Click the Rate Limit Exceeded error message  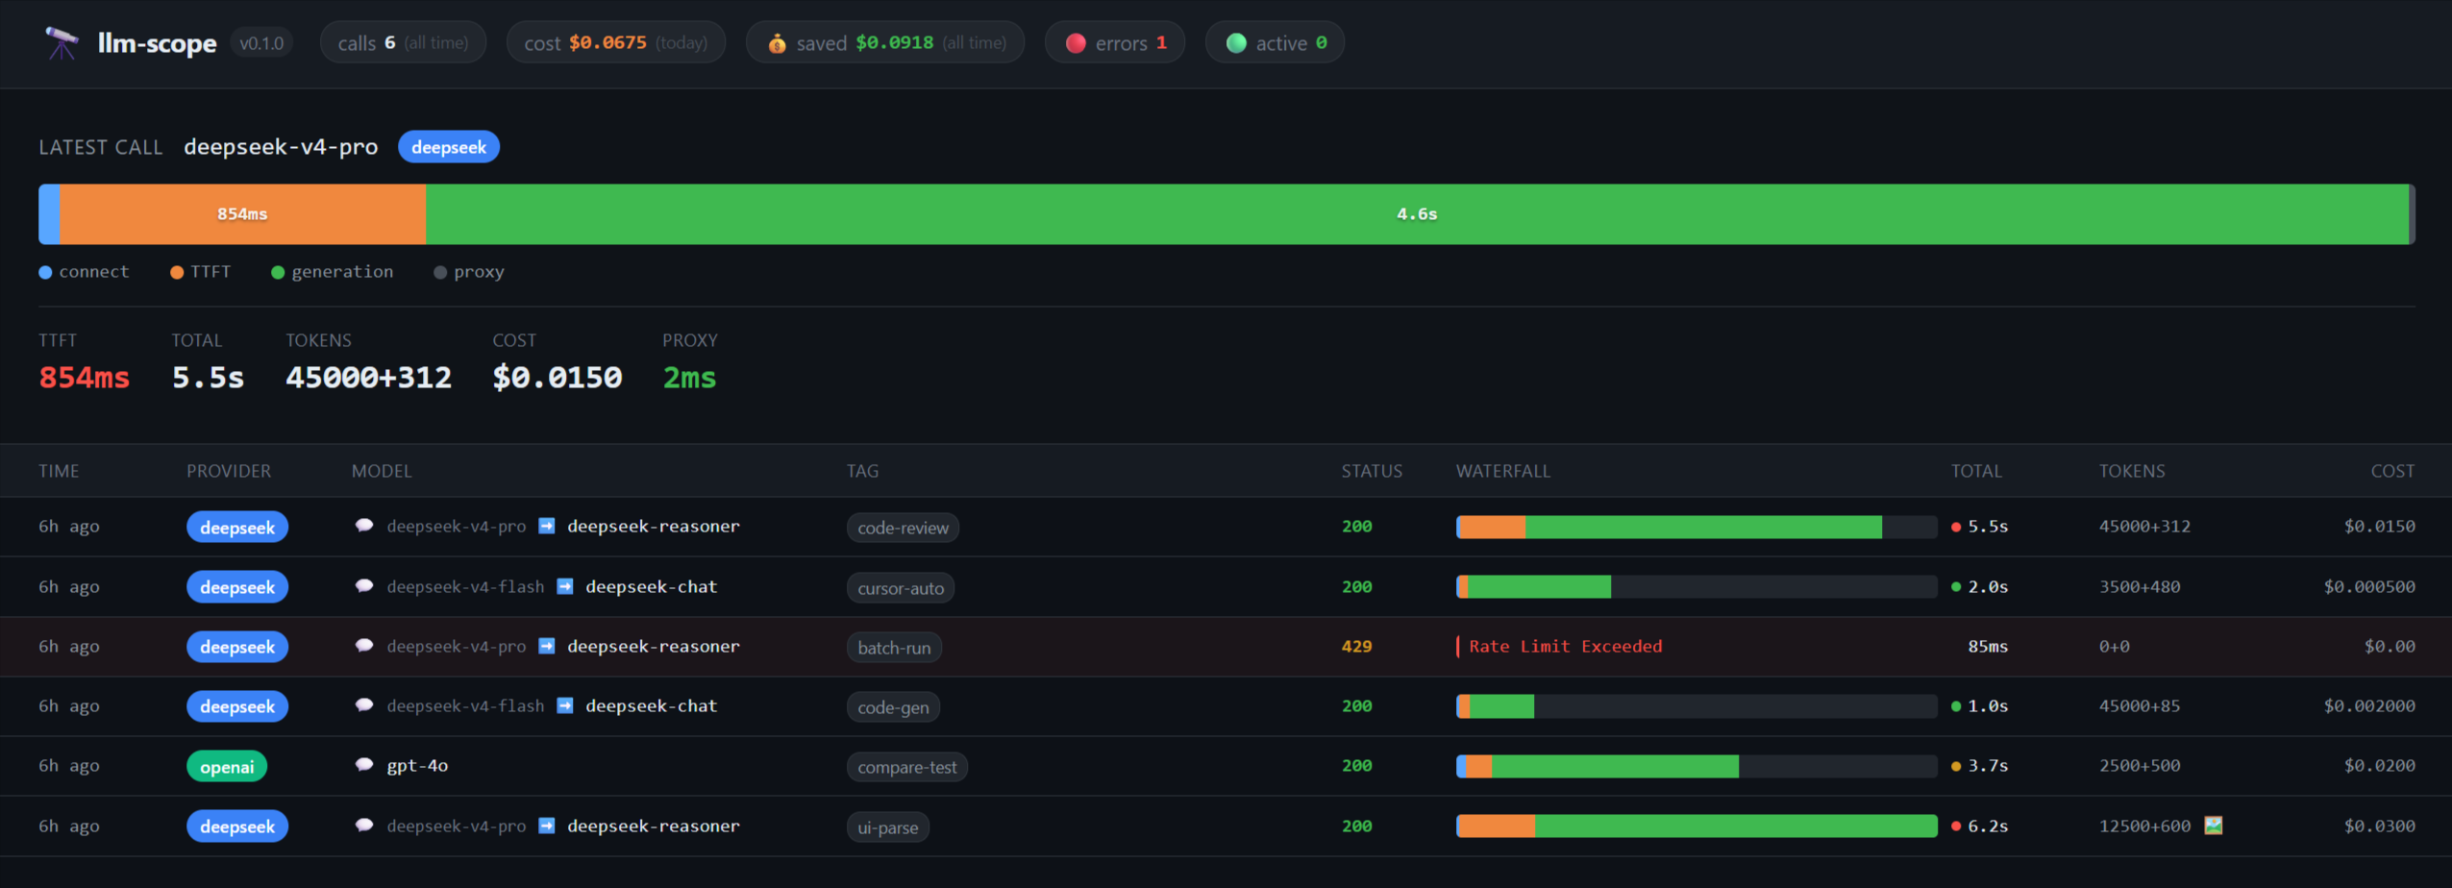coord(1565,647)
